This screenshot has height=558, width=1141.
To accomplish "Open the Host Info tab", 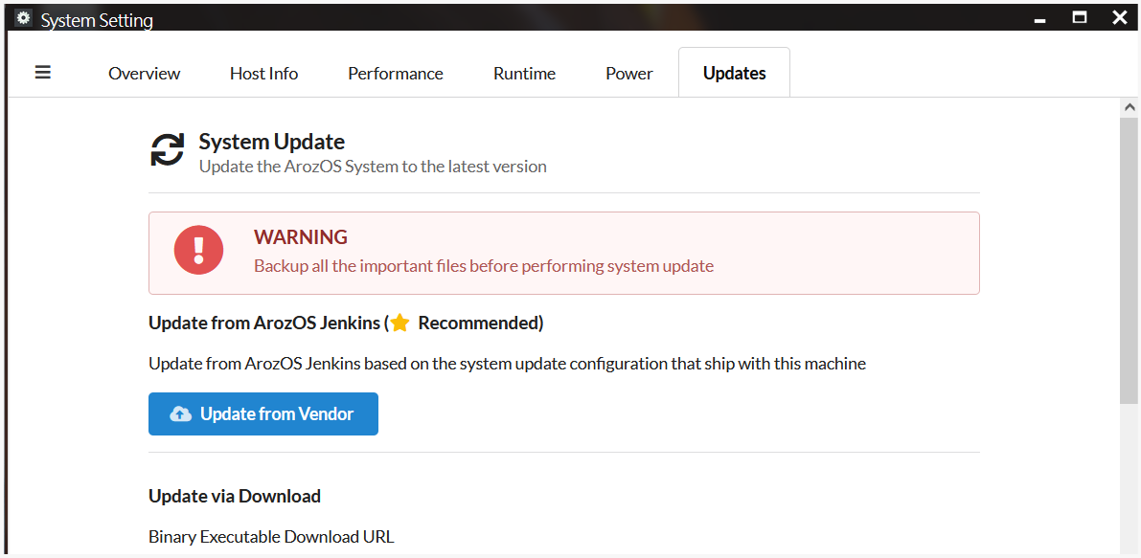I will click(263, 74).
